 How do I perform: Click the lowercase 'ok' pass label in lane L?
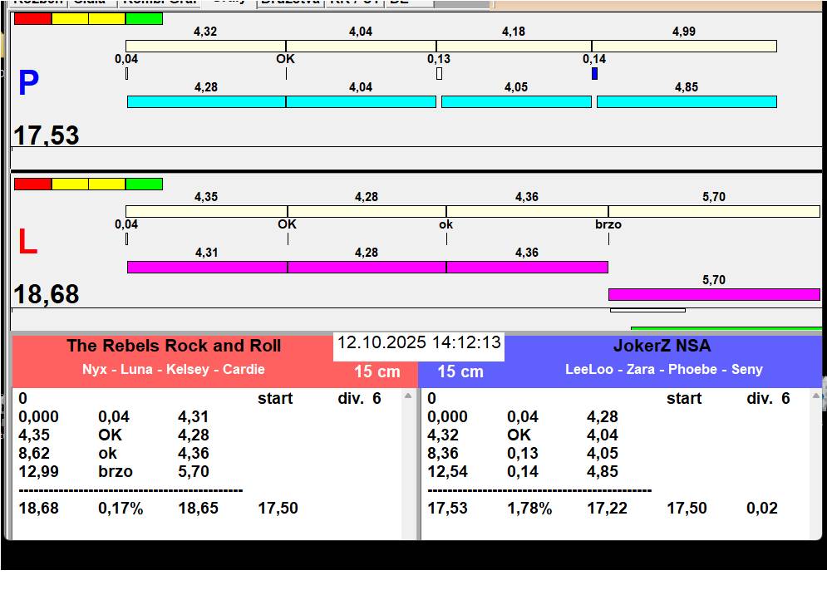point(445,224)
